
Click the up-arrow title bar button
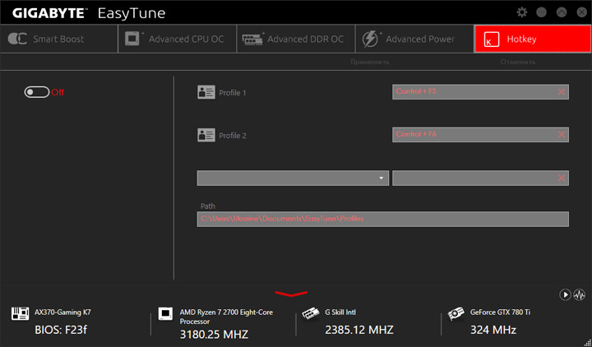562,12
